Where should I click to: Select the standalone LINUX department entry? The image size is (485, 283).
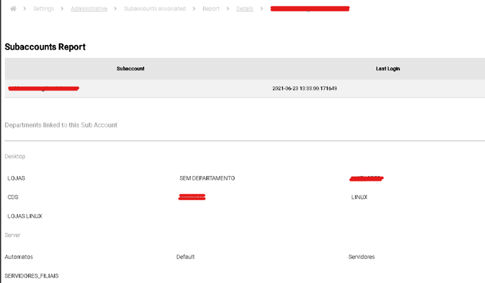click(359, 197)
